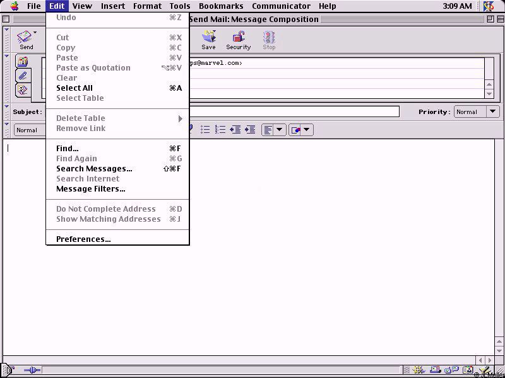This screenshot has width=505, height=378.
Task: Select the paperclip attachments tab icon
Action: coord(23,76)
